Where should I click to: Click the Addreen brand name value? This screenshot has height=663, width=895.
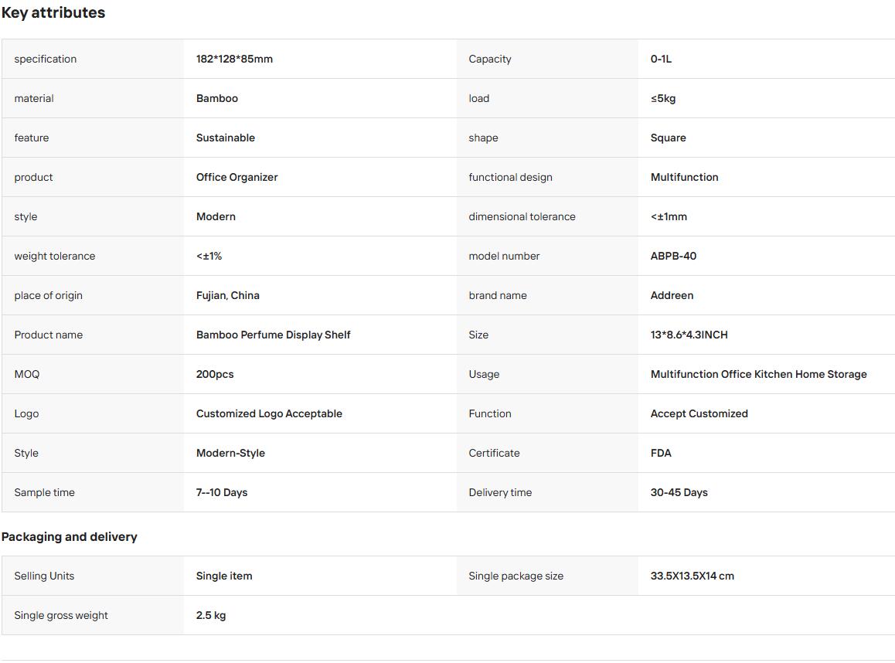pyautogui.click(x=672, y=295)
